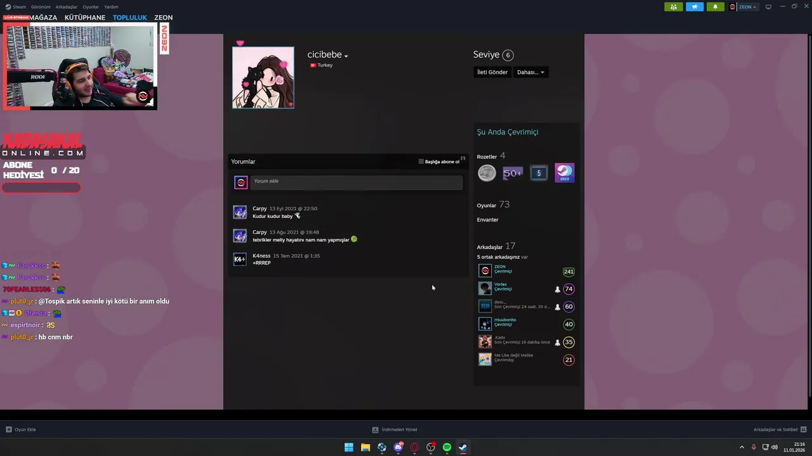Open the notifications bell
The height and width of the screenshot is (456, 812).
coord(716,7)
